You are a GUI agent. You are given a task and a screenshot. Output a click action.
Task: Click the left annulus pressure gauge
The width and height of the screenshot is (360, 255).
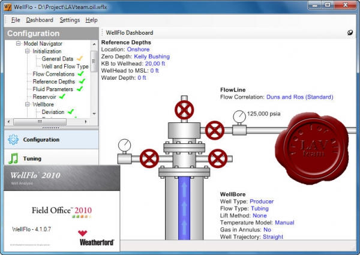(124, 145)
